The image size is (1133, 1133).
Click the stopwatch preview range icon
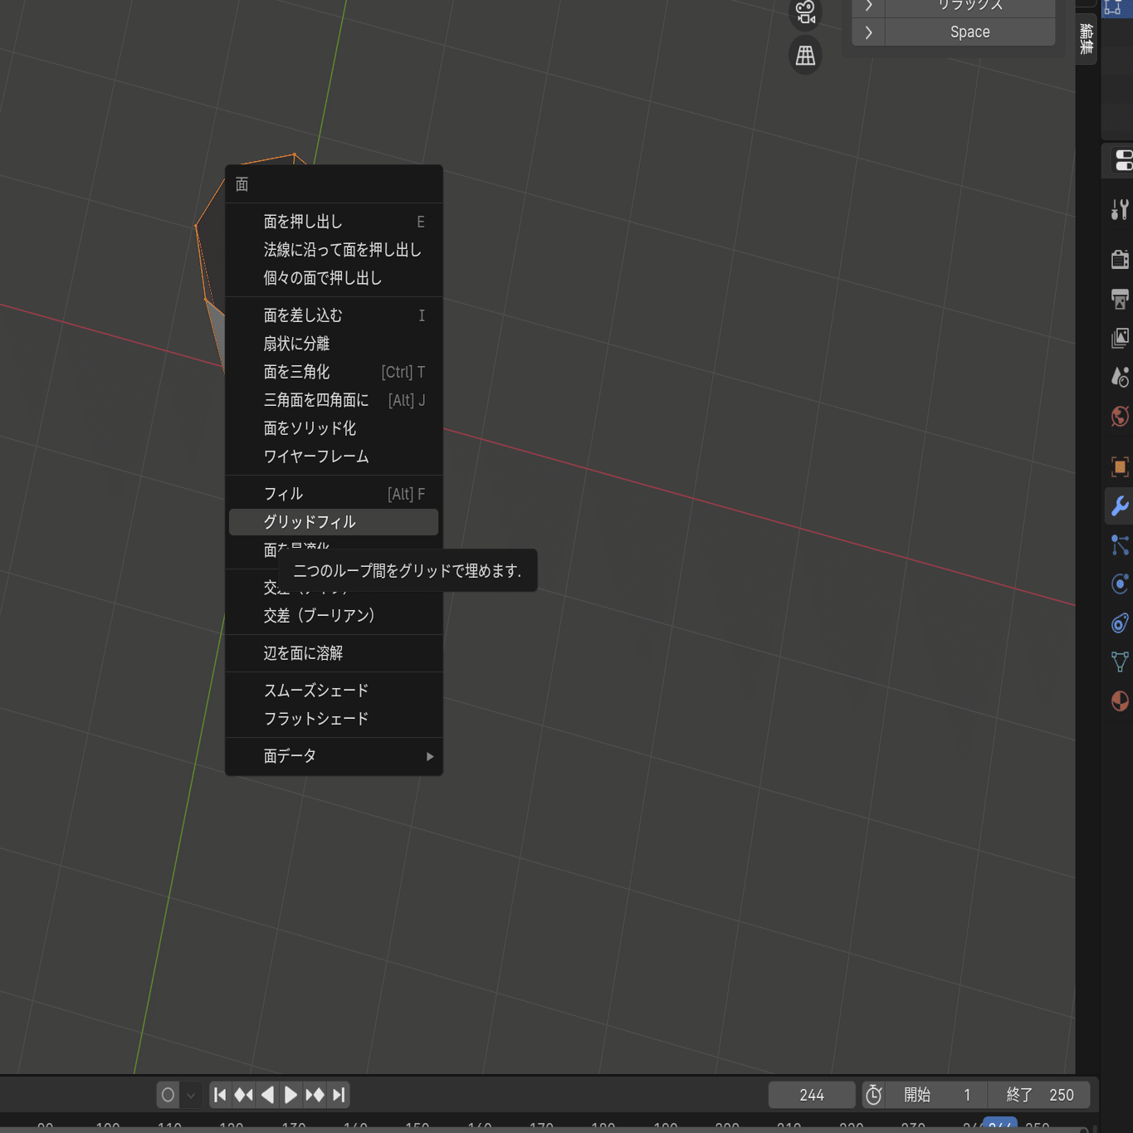pyautogui.click(x=873, y=1095)
